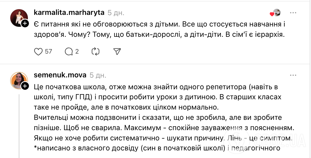The image size is (311, 158).
Task: Like the post using the heart icon
Action: point(38,51)
